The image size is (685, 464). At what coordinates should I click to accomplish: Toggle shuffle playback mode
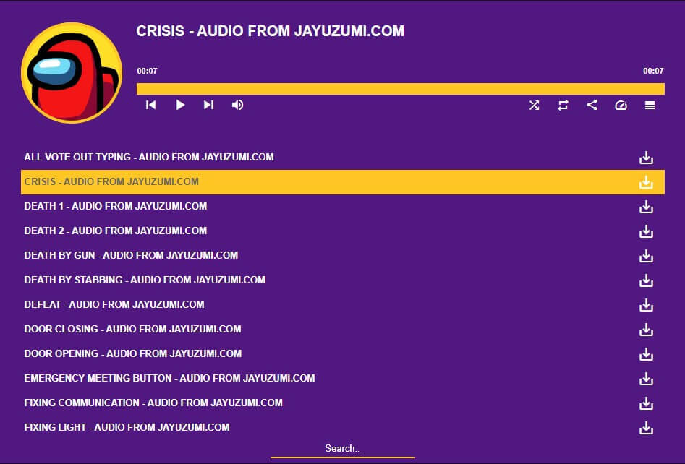tap(534, 106)
